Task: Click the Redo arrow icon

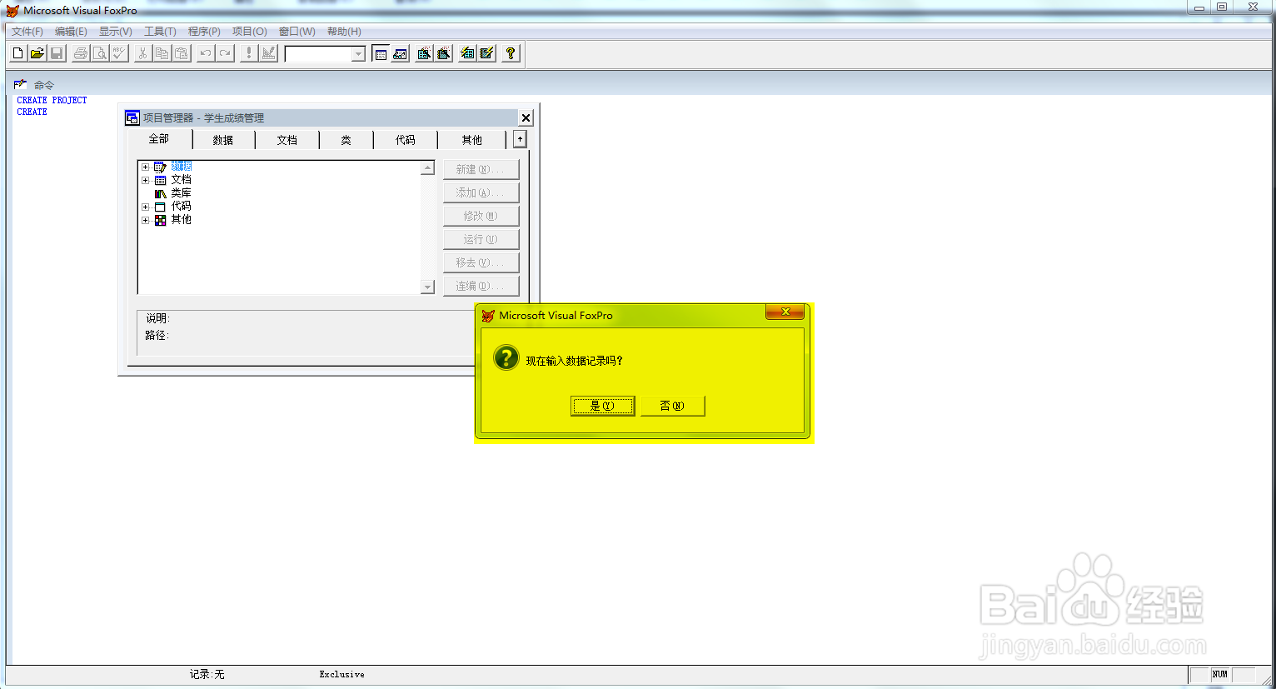Action: point(224,53)
